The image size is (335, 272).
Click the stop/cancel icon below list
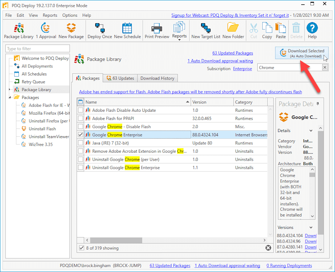(268, 248)
